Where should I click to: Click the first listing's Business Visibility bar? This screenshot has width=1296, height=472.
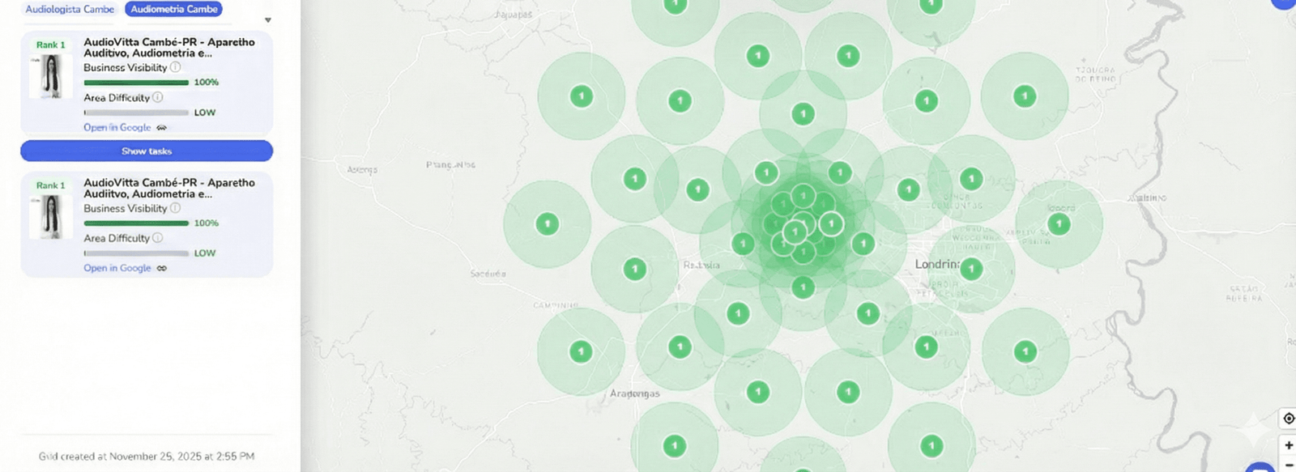click(136, 83)
